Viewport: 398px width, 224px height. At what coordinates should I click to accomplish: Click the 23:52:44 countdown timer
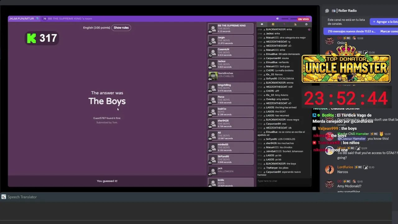[346, 99]
